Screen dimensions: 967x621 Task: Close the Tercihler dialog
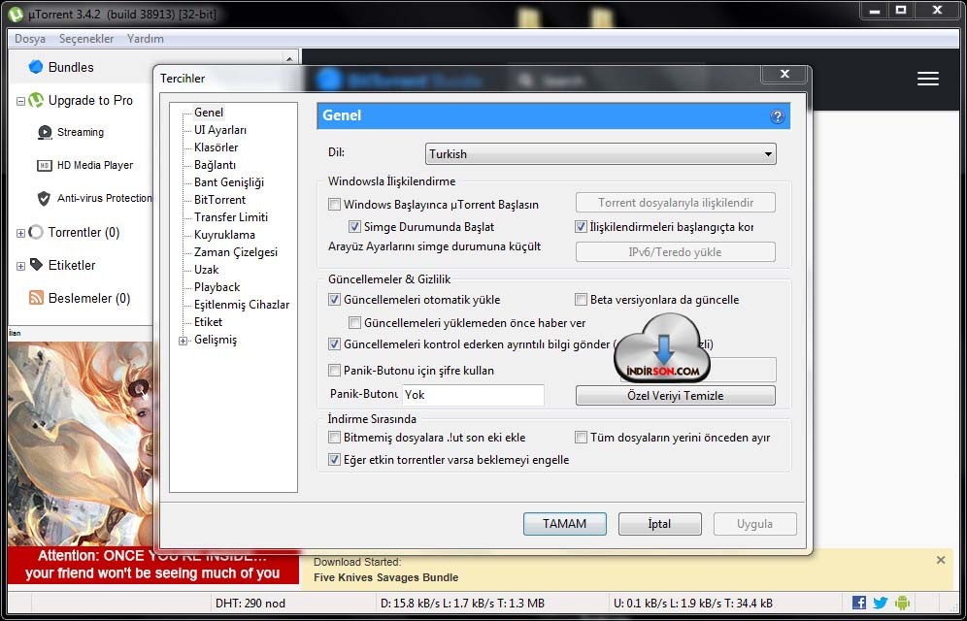(784, 74)
